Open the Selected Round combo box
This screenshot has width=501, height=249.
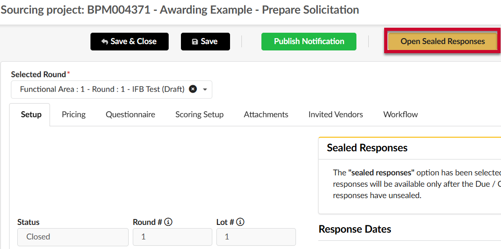click(111, 90)
